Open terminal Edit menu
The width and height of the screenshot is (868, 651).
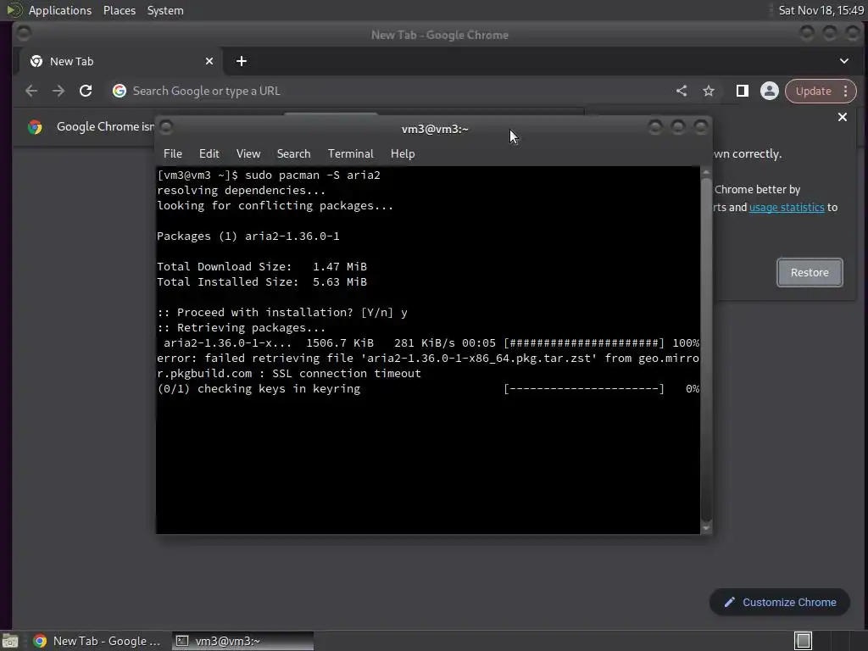click(209, 153)
